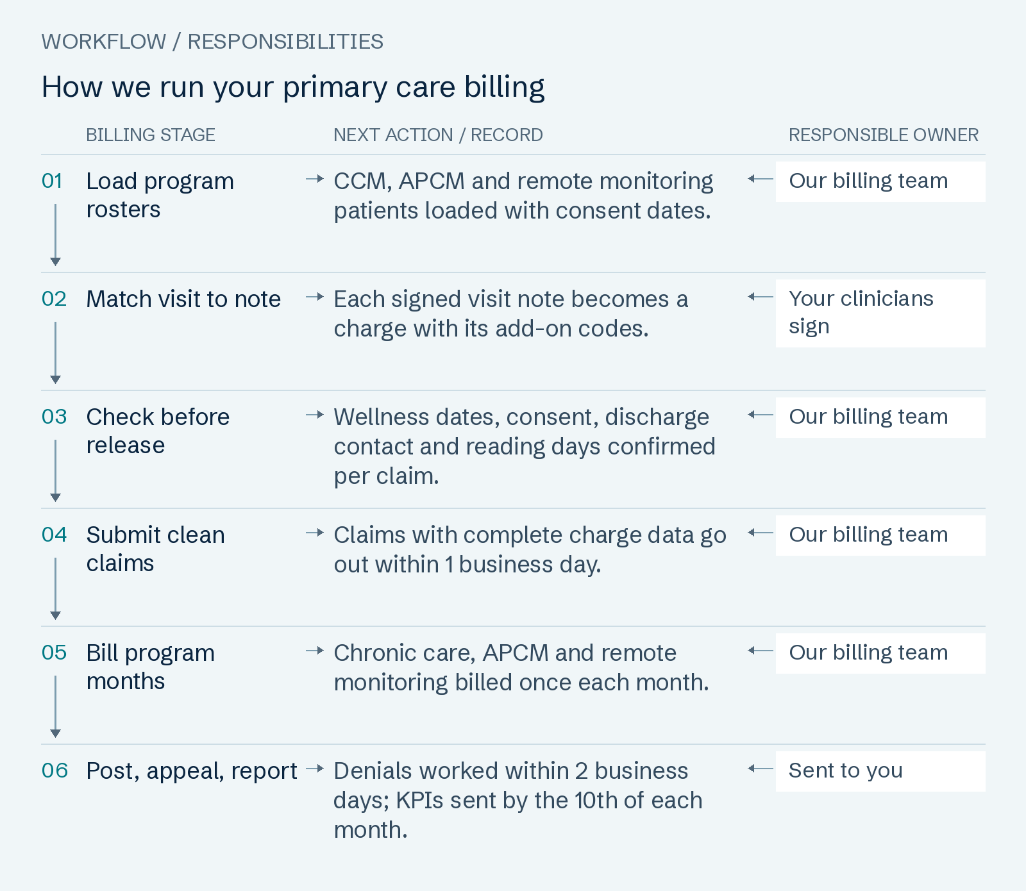Select the 'BILLING STAGE' column header

(151, 135)
